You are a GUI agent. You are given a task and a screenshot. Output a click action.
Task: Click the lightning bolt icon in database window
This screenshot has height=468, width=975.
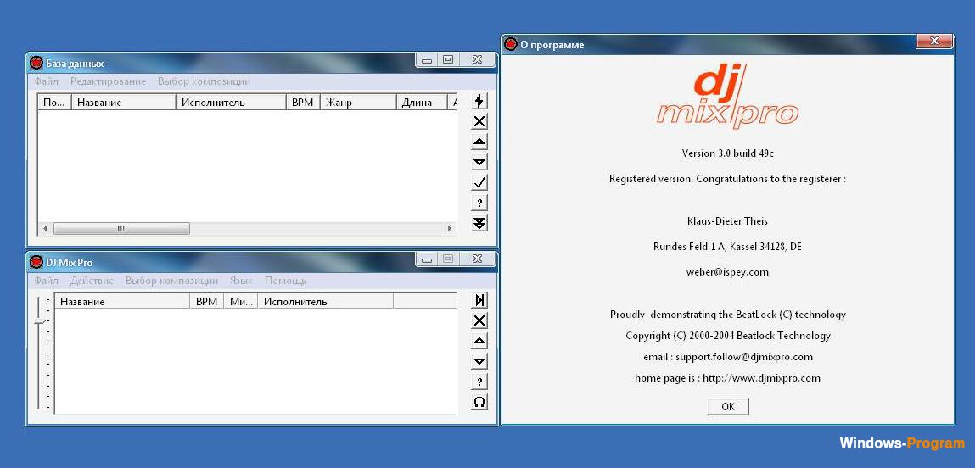(x=479, y=101)
